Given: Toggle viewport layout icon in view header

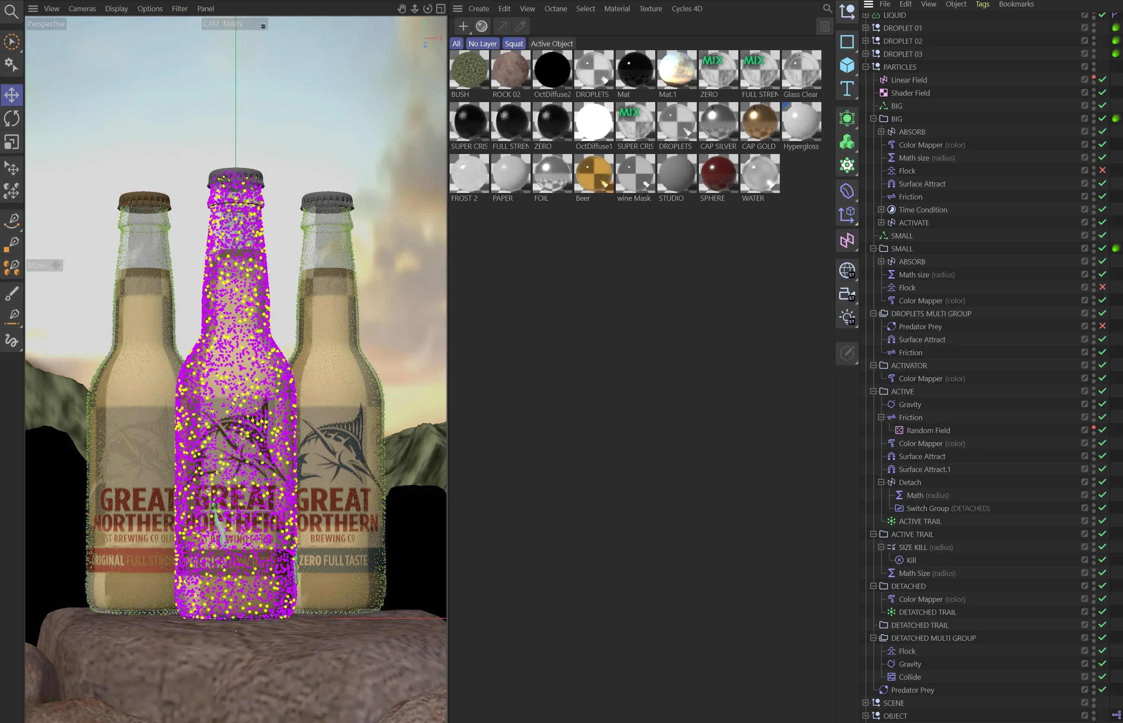Looking at the screenshot, I should 441,9.
